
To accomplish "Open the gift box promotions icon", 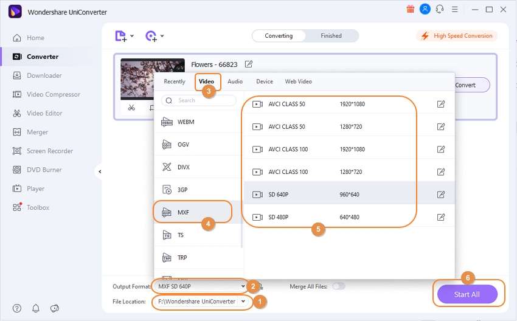I will [410, 9].
